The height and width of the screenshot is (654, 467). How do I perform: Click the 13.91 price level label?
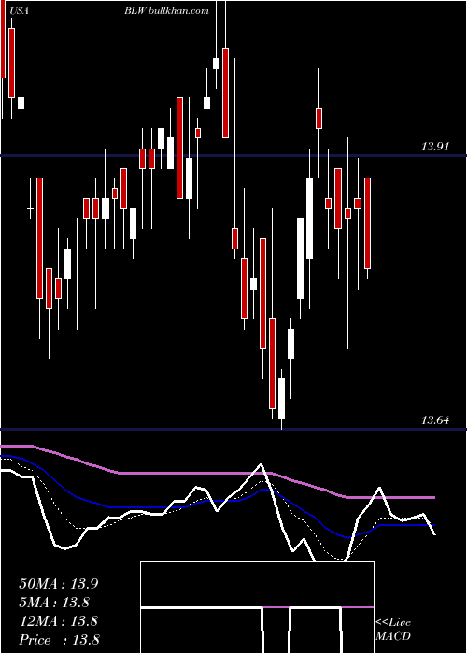[x=435, y=147]
